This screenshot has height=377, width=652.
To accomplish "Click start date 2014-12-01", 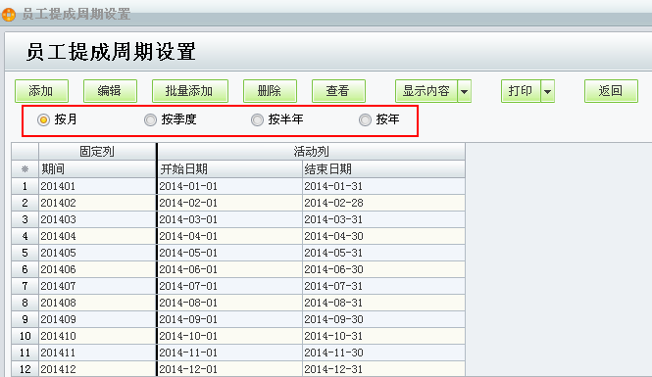I will [230, 369].
